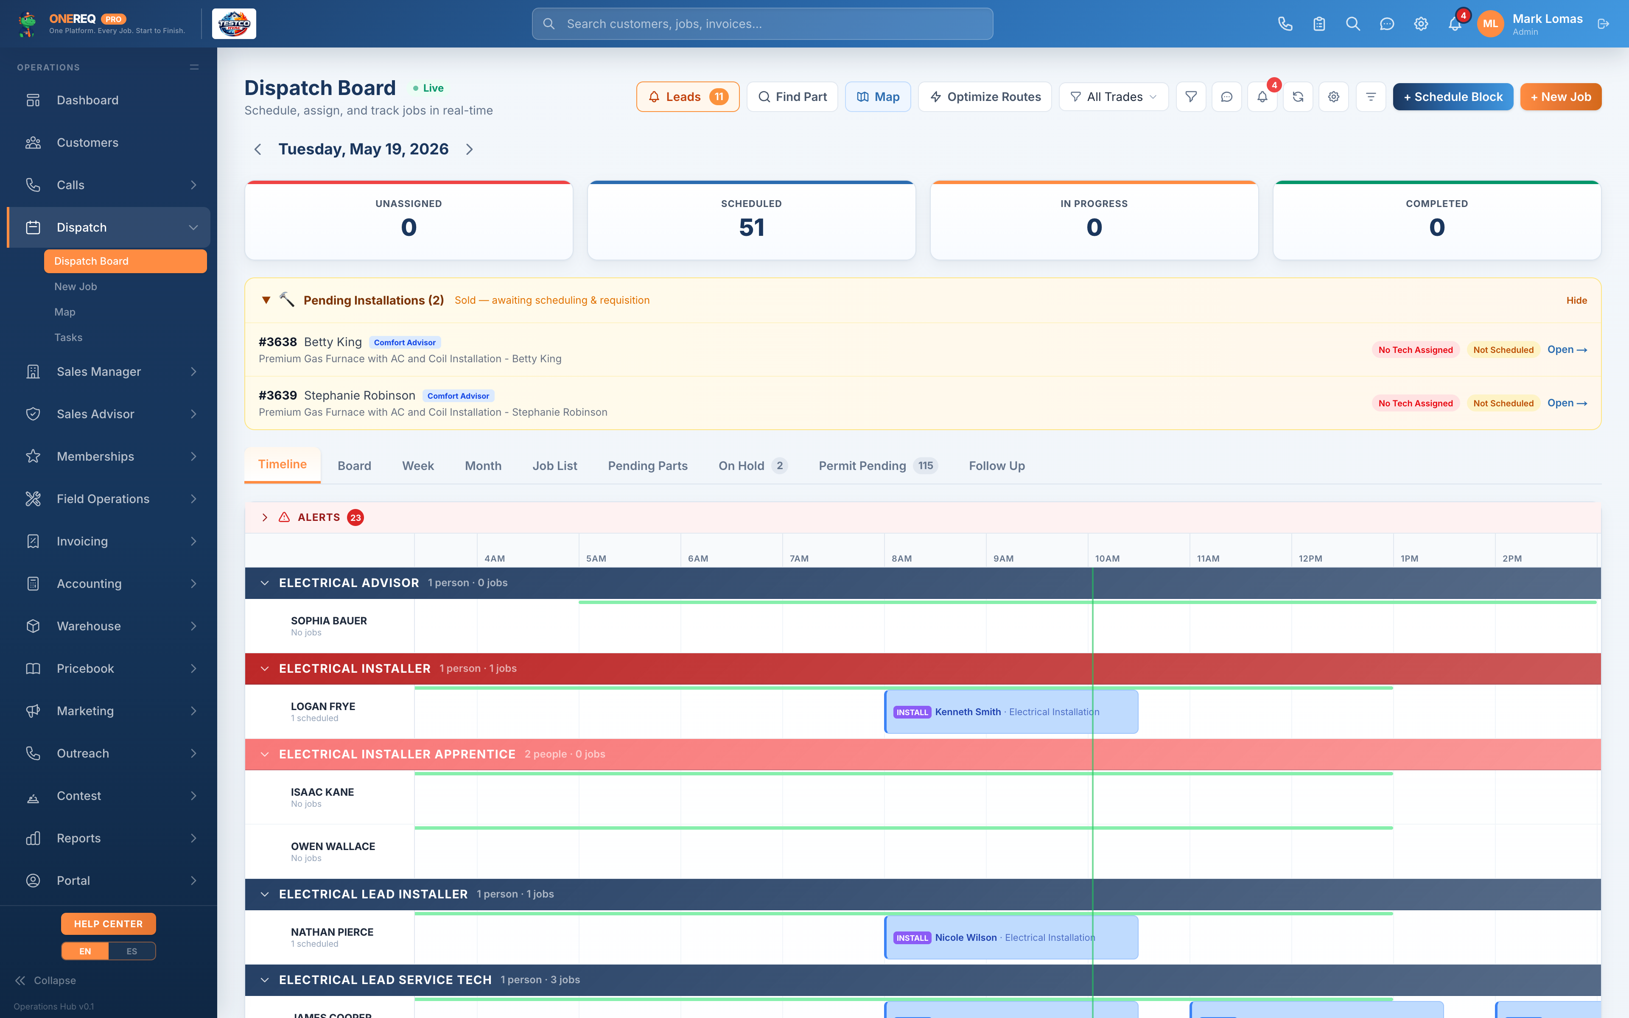Expand the ALERTS section

click(265, 517)
